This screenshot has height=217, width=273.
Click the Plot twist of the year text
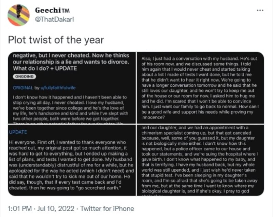tap(56, 40)
